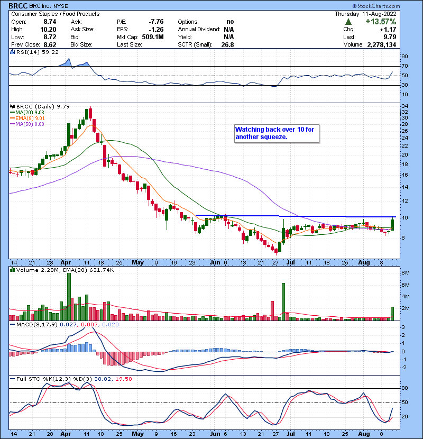
Task: Click the RSI(14) 59.22 label
Action: (x=37, y=52)
